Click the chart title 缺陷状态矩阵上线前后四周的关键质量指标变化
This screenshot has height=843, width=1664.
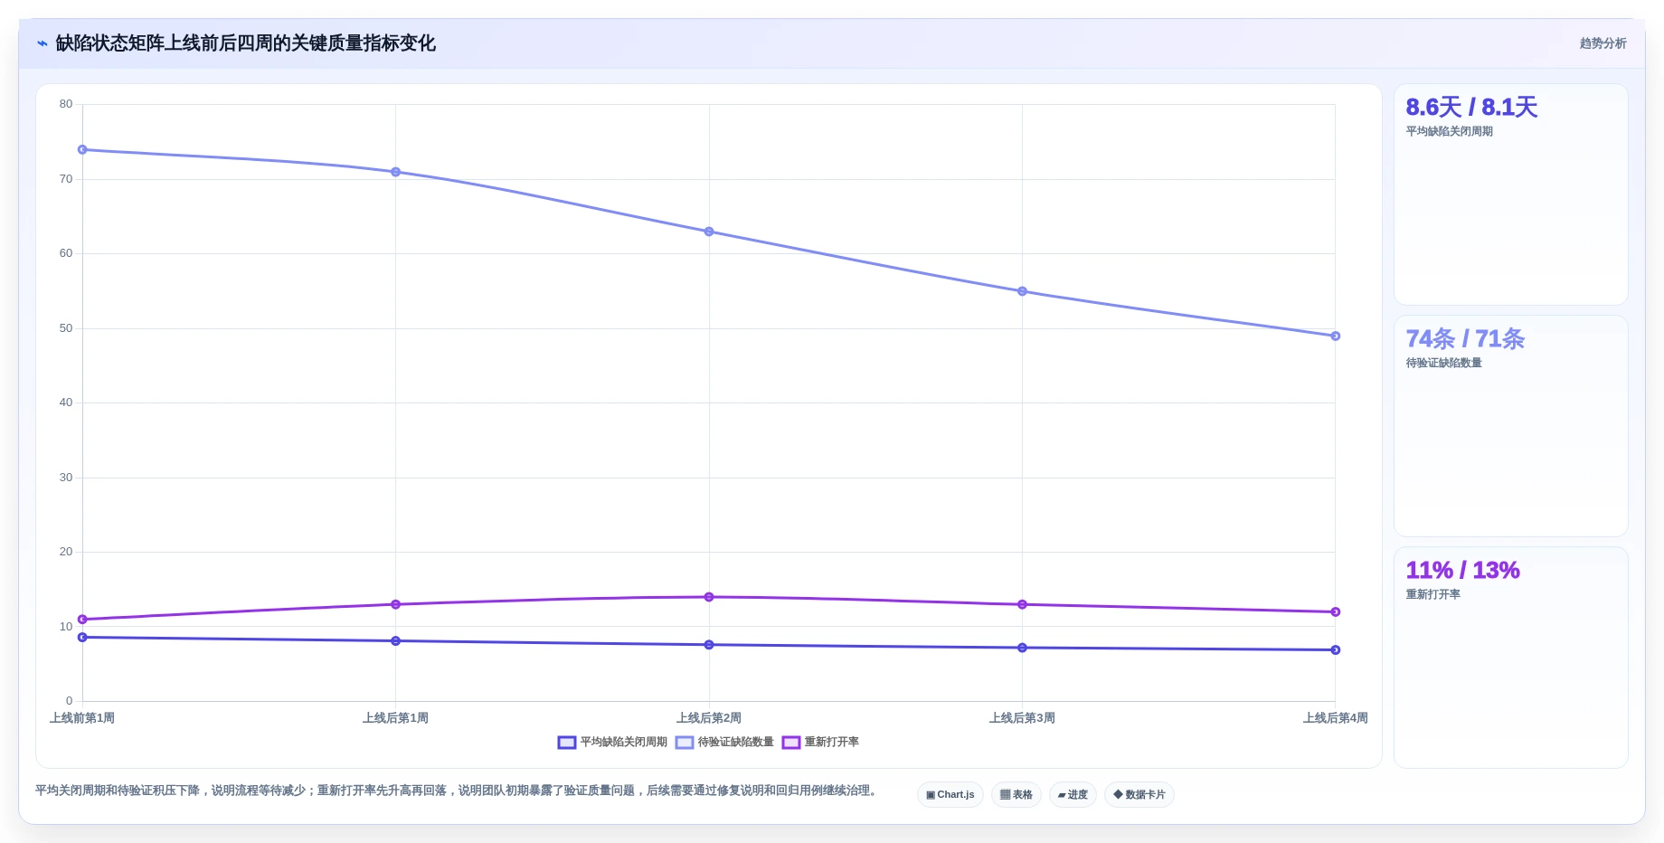tap(245, 43)
